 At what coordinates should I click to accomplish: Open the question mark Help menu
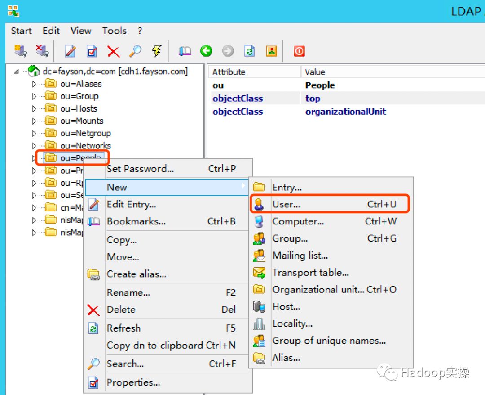[140, 31]
